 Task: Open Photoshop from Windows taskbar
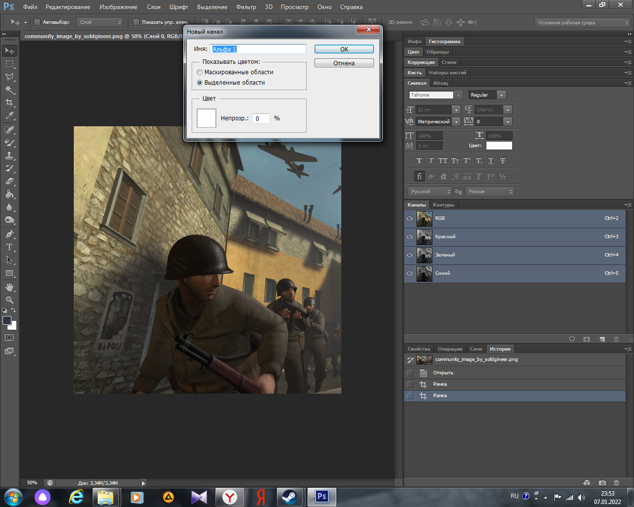click(322, 497)
